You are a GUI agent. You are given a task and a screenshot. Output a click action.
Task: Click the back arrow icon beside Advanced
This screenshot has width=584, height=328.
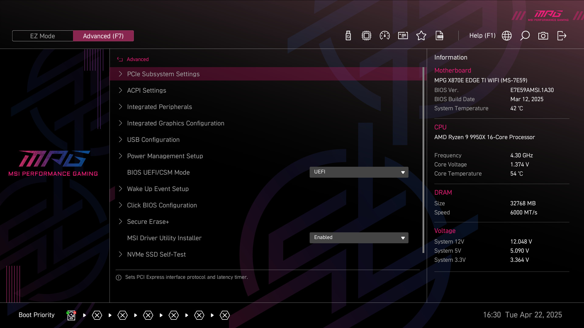[x=120, y=60]
